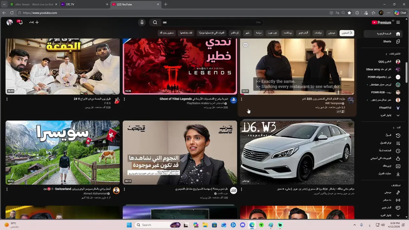Open the account avatar menu
409x230 pixels.
tap(10, 22)
